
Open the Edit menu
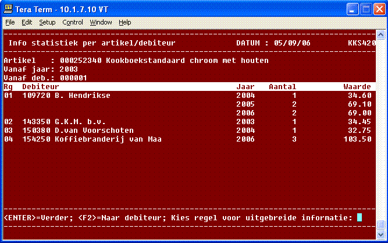(x=27, y=22)
